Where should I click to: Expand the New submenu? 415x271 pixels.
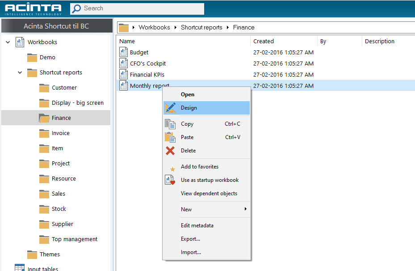tap(206, 209)
